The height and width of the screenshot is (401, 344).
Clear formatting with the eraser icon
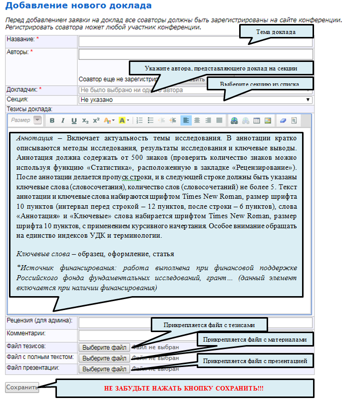click(x=283, y=120)
